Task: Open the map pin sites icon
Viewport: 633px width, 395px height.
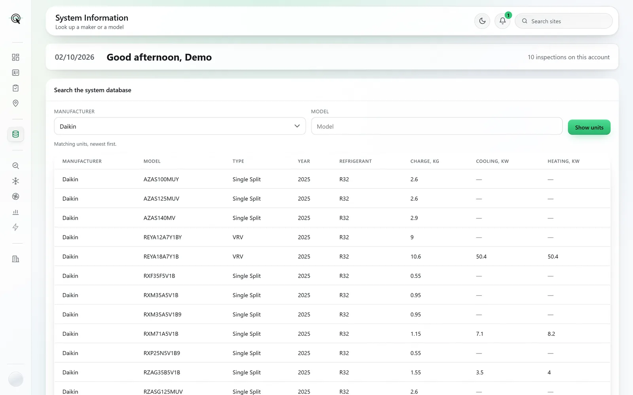Action: point(15,103)
